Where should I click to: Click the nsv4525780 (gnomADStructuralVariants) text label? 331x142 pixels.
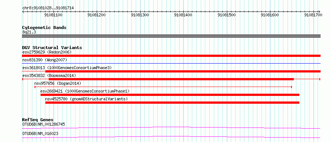[x=86, y=99]
